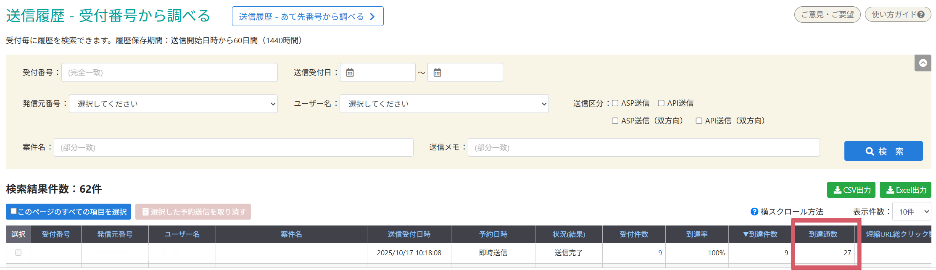Click the 即時送信 cell
Screen dimensions: 936x270
[493, 253]
